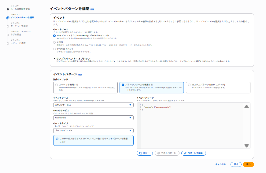Click inside the event pattern JSON editor

(x=194, y=126)
